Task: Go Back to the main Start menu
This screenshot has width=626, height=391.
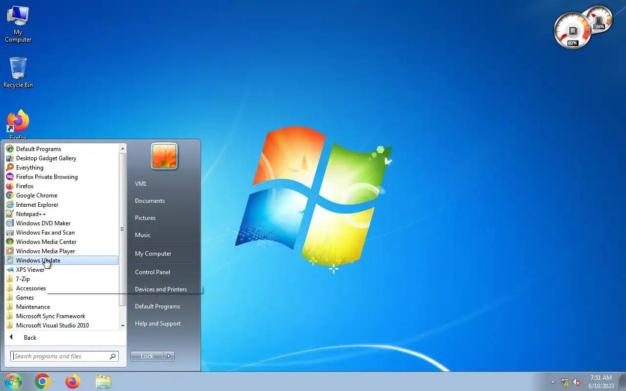Action: 61,338
